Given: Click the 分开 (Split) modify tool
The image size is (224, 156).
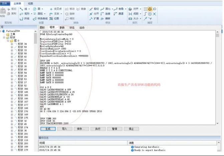Looking at the screenshot, I should point(94,14).
